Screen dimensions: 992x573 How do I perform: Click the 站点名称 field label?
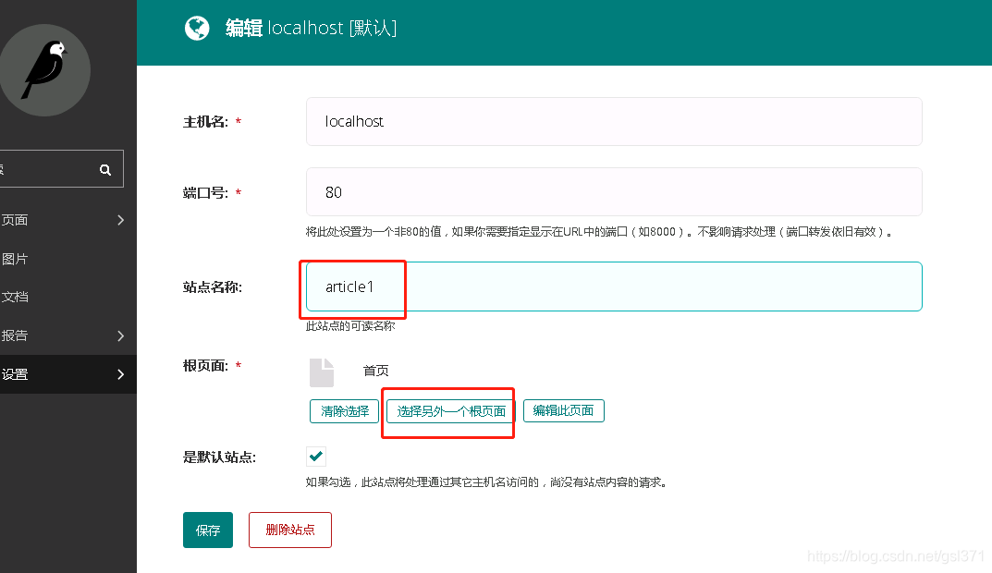coord(213,287)
